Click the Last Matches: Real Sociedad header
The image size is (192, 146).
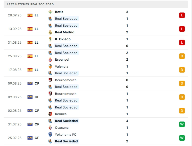point(30,4)
